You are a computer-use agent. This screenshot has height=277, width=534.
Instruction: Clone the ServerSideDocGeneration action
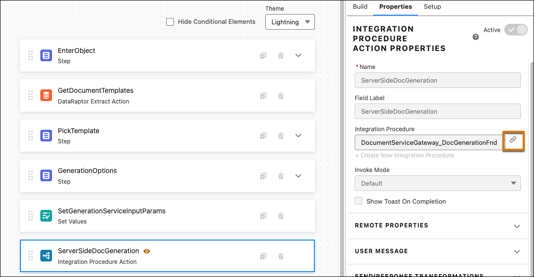coord(263,256)
